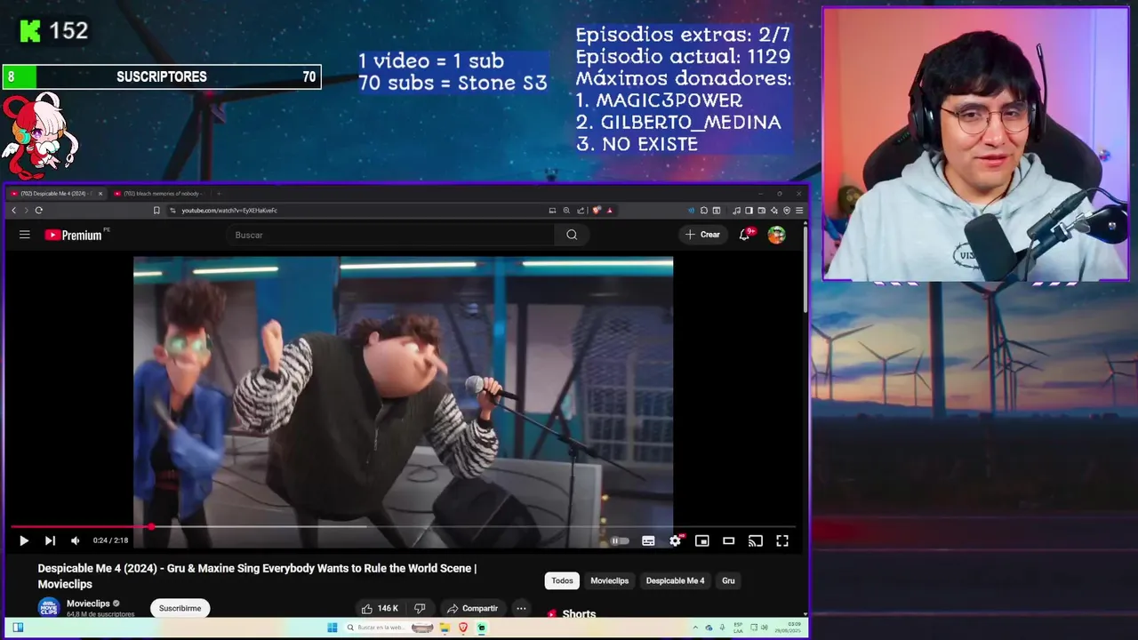The image size is (1138, 640).
Task: Click the Compartir share button
Action: (472, 608)
